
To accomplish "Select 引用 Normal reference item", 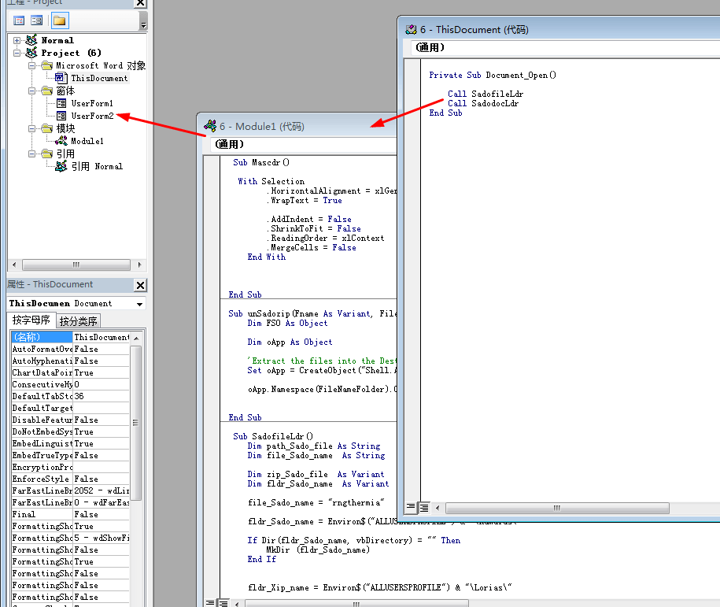I will pos(97,166).
